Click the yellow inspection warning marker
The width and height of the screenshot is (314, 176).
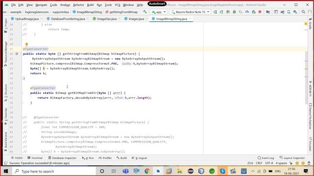[306, 24]
